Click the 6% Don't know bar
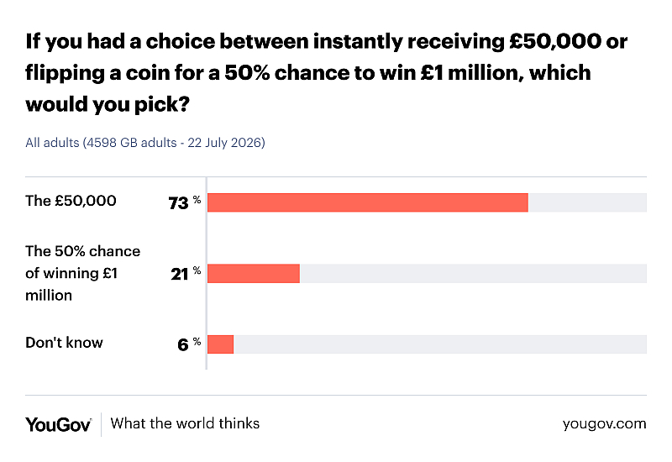Screen dimensions: 672x462 tap(220, 344)
